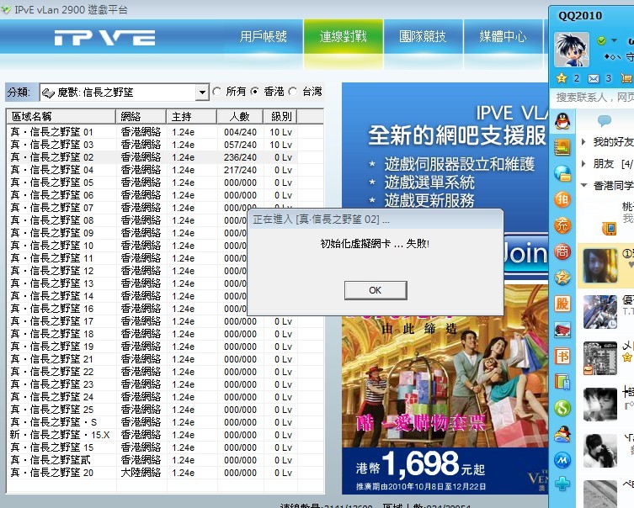Viewport: 634px width, 508px height.
Task: Sort by 級別 column header
Action: tap(280, 117)
